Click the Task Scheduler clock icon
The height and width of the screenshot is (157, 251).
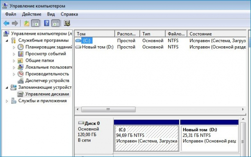(20, 47)
